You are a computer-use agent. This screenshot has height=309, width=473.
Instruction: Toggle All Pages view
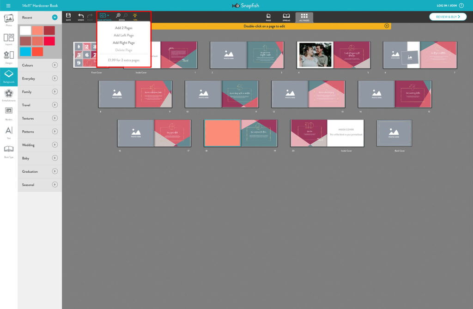[304, 17]
